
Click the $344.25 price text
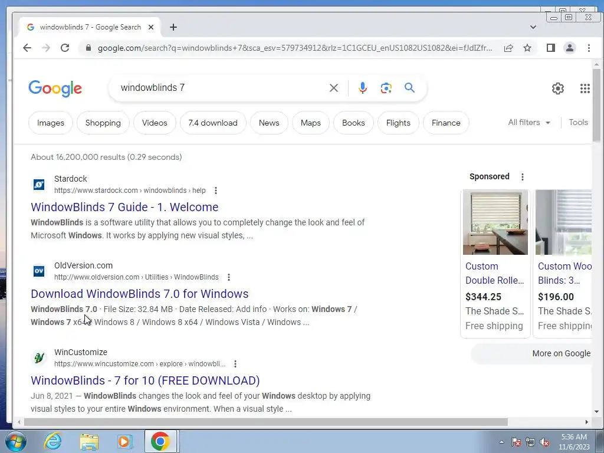[483, 297]
